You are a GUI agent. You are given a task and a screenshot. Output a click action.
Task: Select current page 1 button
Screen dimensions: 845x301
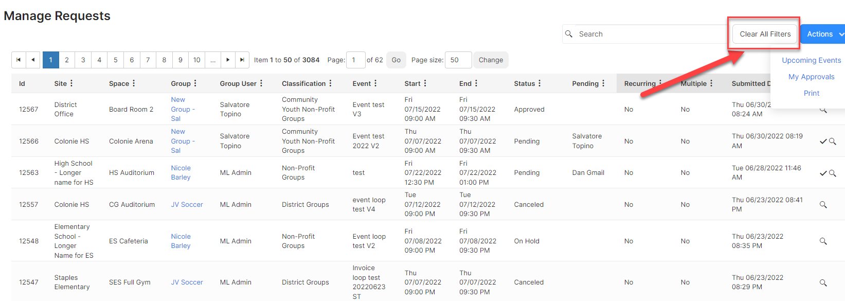point(50,60)
